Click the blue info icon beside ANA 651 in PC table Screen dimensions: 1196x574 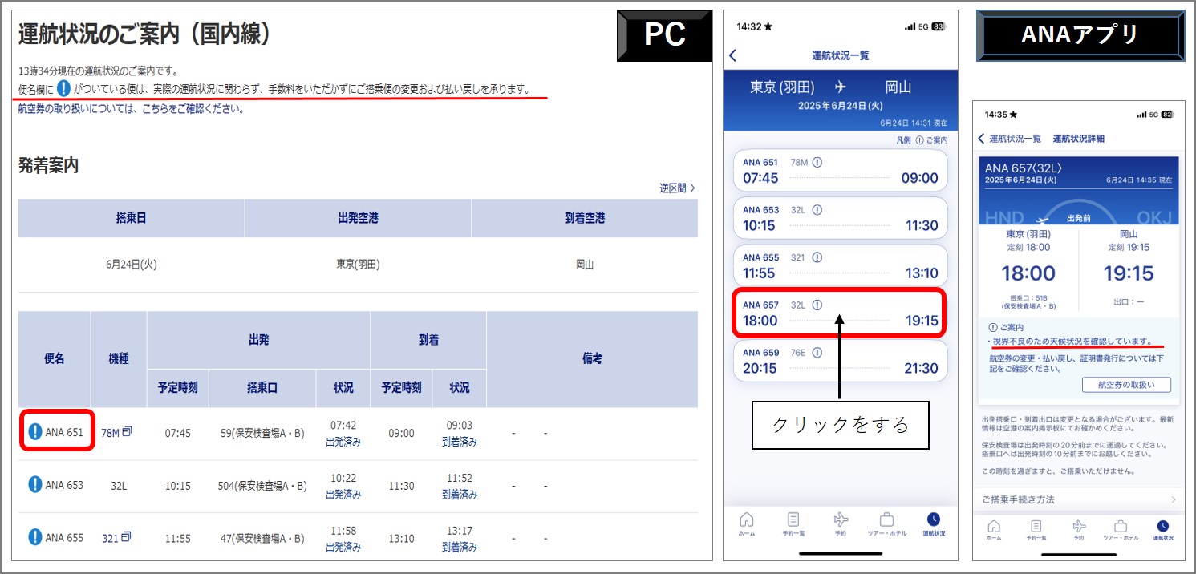[x=35, y=432]
